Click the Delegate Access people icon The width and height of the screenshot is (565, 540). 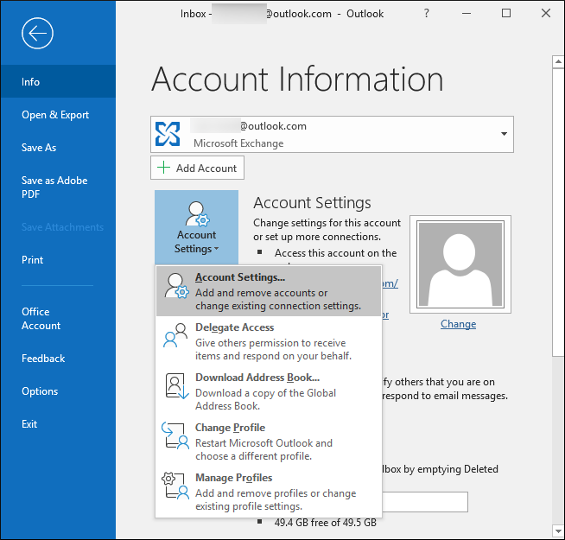point(175,335)
